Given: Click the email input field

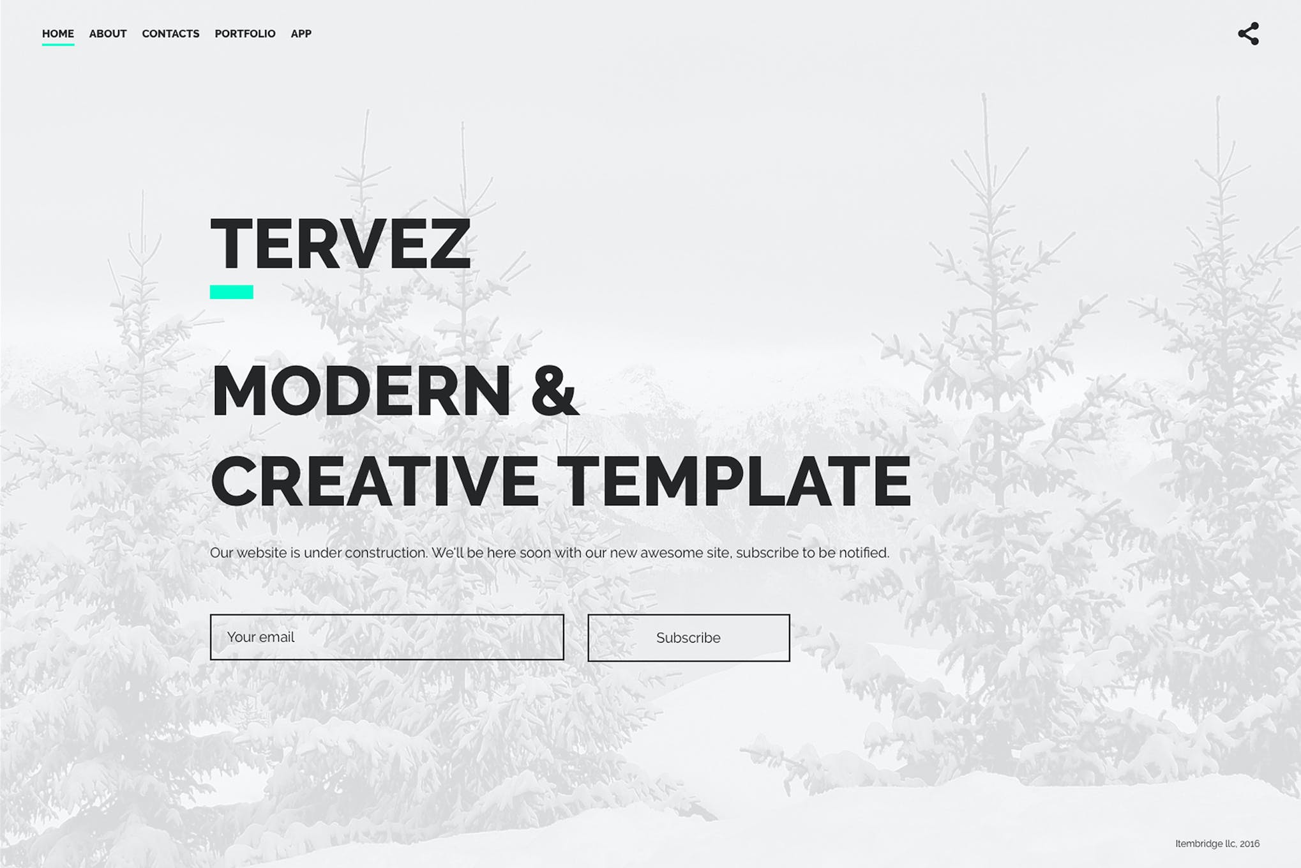Looking at the screenshot, I should [x=386, y=639].
